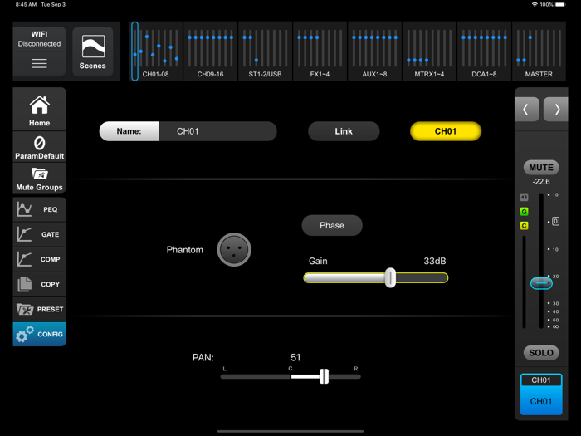This screenshot has width=581, height=436.
Task: Click the PAN center C marker
Action: coord(290,369)
